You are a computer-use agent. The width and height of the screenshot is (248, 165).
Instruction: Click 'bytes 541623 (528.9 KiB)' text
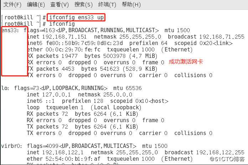[119, 69]
